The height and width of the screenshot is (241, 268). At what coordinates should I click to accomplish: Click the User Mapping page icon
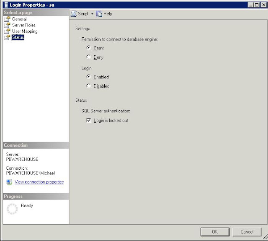pos(7,31)
